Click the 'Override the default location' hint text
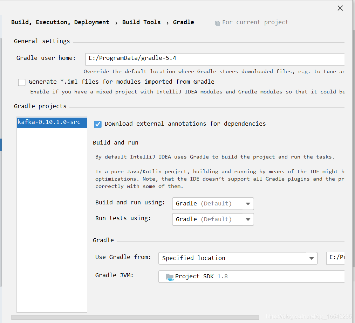The image size is (355, 323). pyautogui.click(x=214, y=72)
